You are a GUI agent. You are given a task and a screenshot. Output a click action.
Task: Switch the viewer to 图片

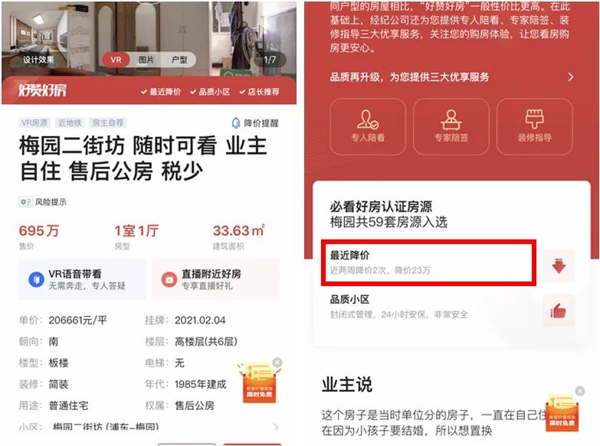click(146, 60)
